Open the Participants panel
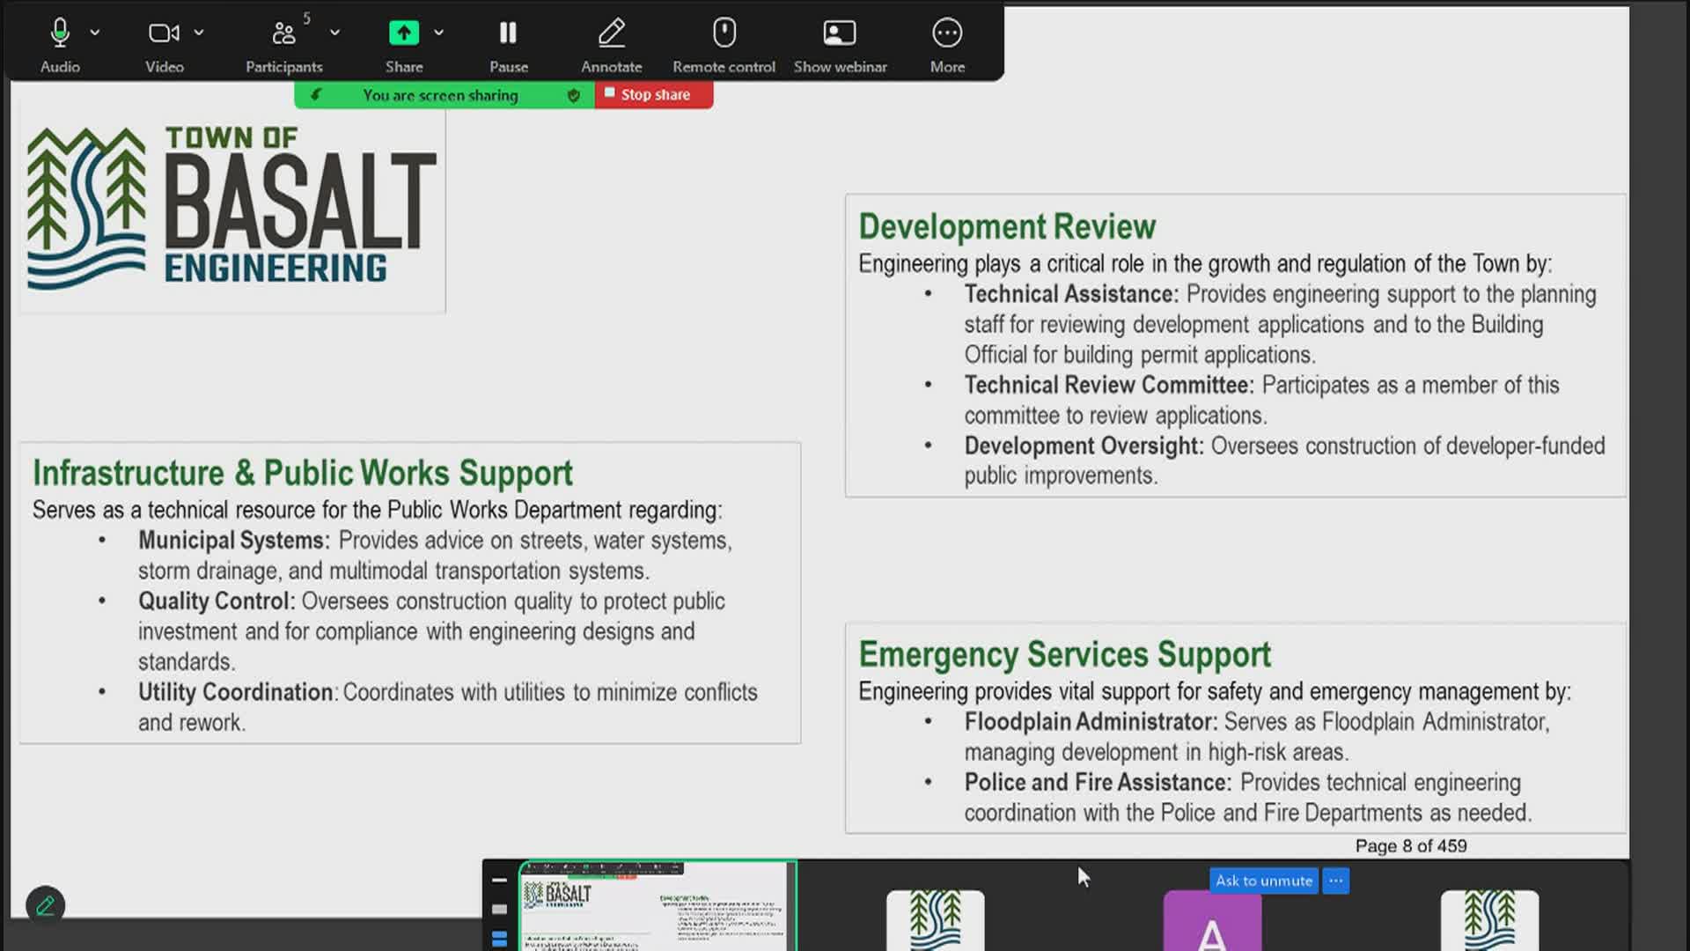This screenshot has height=951, width=1690. (x=283, y=33)
